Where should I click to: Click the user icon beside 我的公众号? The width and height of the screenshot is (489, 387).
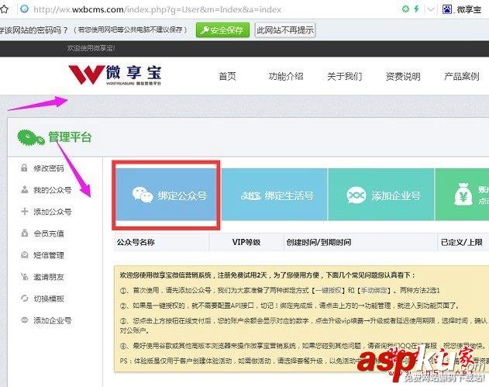(24, 189)
